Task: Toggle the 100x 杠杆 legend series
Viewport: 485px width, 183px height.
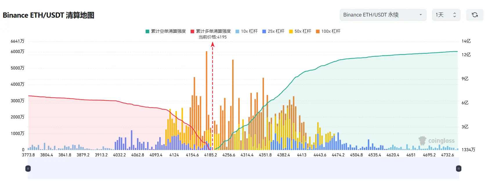Action: click(328, 31)
